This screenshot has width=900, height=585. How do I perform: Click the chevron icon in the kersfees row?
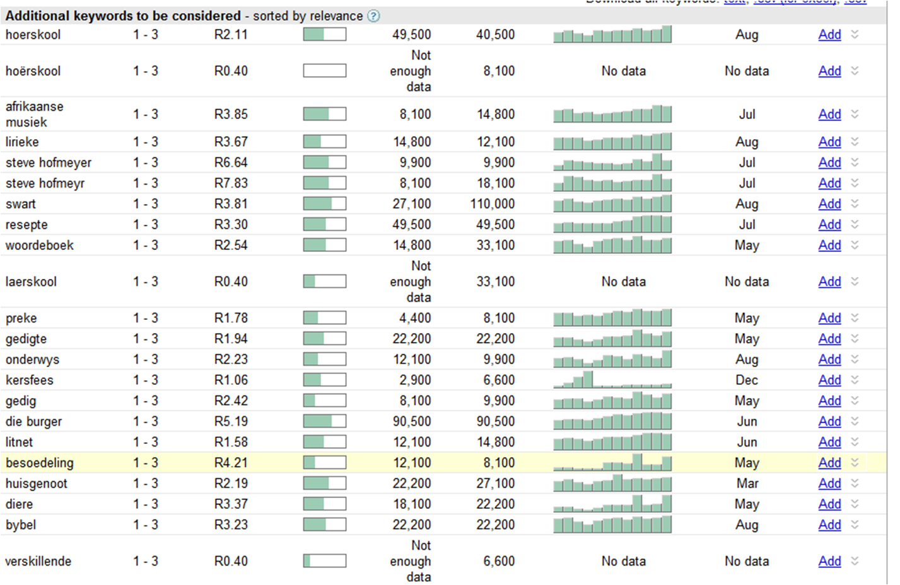tap(855, 380)
